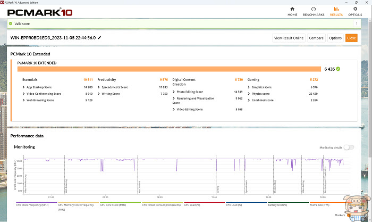Viewport: 372px width, 222px height.
Task: Click the PCMark 10 logo
Action: point(40,12)
